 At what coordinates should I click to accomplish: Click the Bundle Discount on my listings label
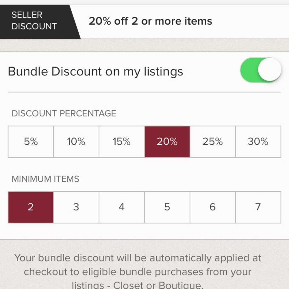tap(96, 71)
